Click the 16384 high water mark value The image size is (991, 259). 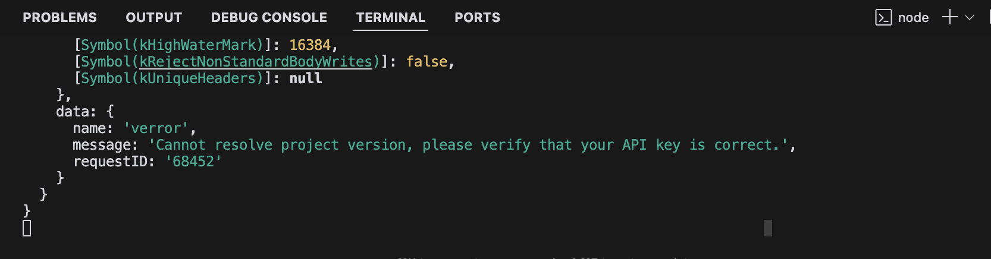point(309,45)
